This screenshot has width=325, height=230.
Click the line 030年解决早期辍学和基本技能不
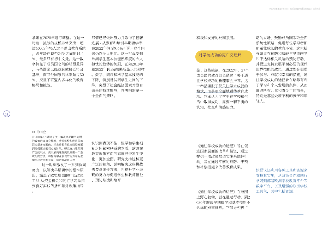coord(223,202)
